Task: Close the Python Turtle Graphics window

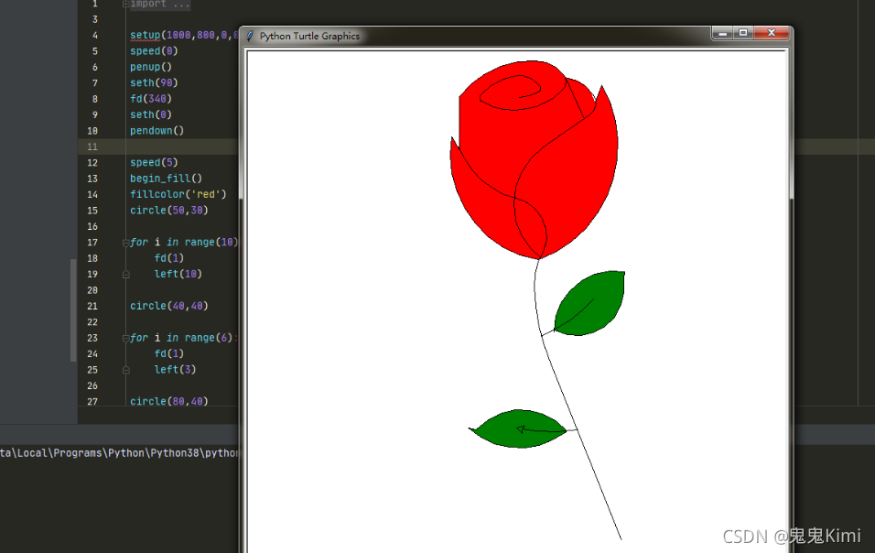Action: pos(772,34)
